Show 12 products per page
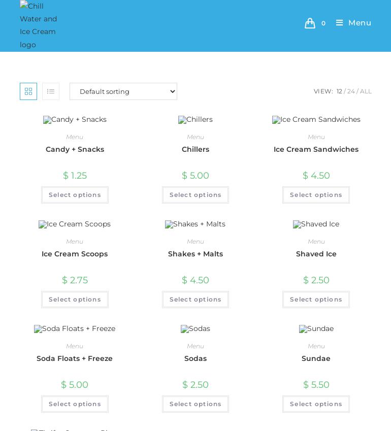Image resolution: width=391 pixels, height=431 pixels. click(339, 91)
